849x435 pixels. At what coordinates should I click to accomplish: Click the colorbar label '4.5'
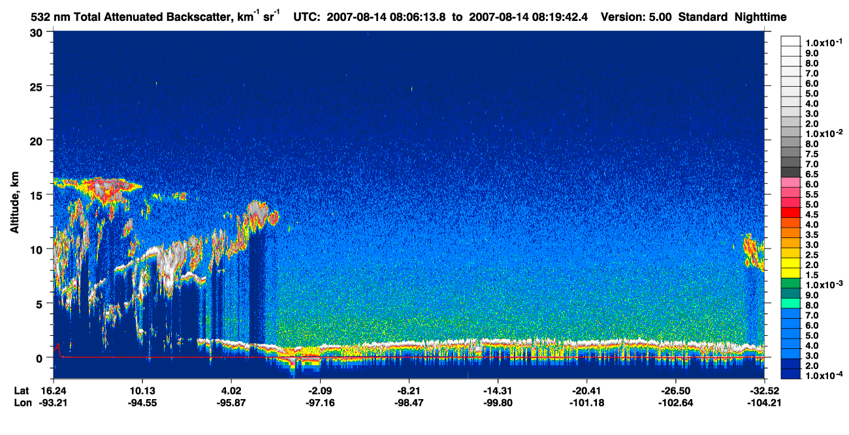click(812, 215)
